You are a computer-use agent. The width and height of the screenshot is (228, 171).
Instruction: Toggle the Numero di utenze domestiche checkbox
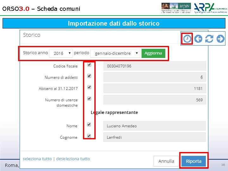(89, 98)
